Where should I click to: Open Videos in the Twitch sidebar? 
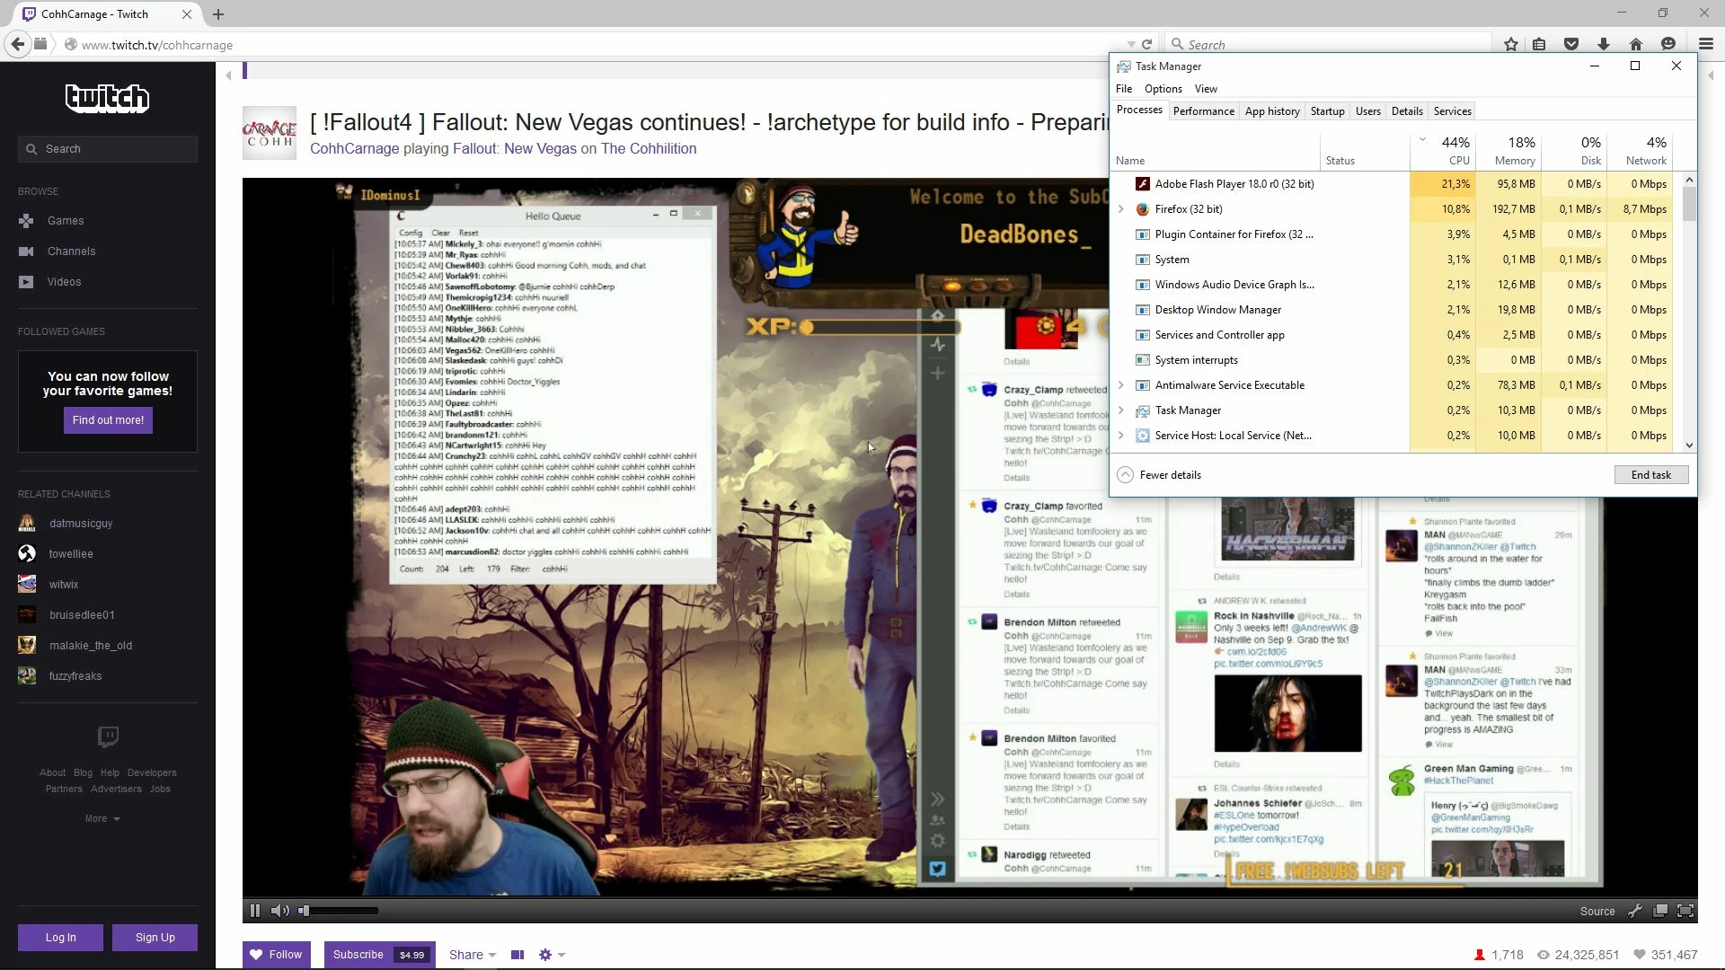[x=64, y=282]
